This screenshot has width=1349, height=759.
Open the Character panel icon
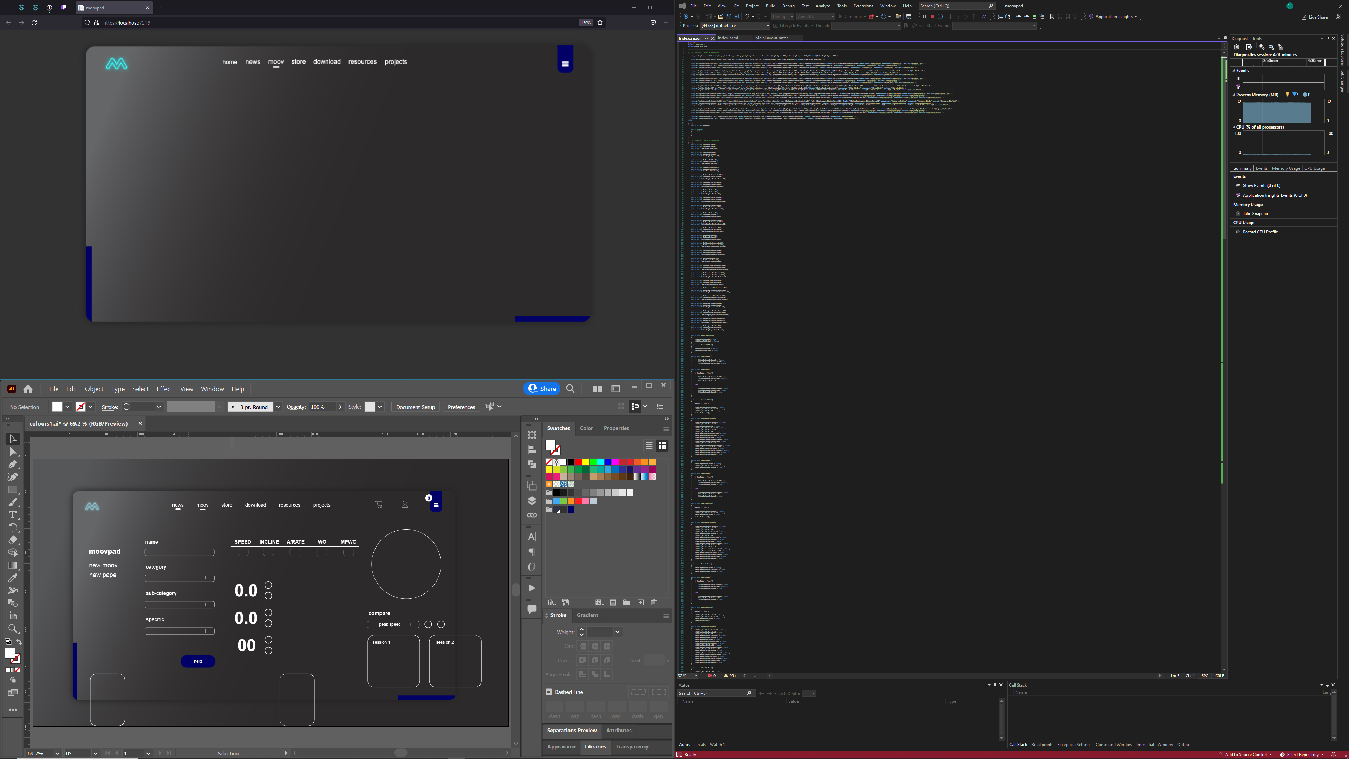[532, 537]
